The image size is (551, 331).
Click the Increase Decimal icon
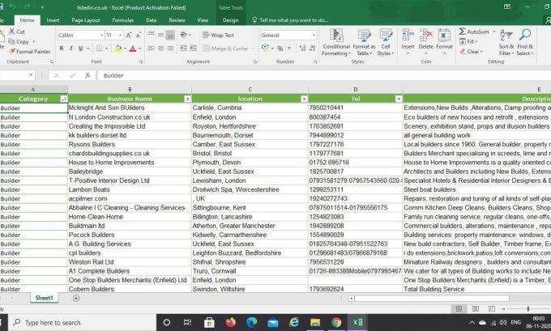pos(302,49)
